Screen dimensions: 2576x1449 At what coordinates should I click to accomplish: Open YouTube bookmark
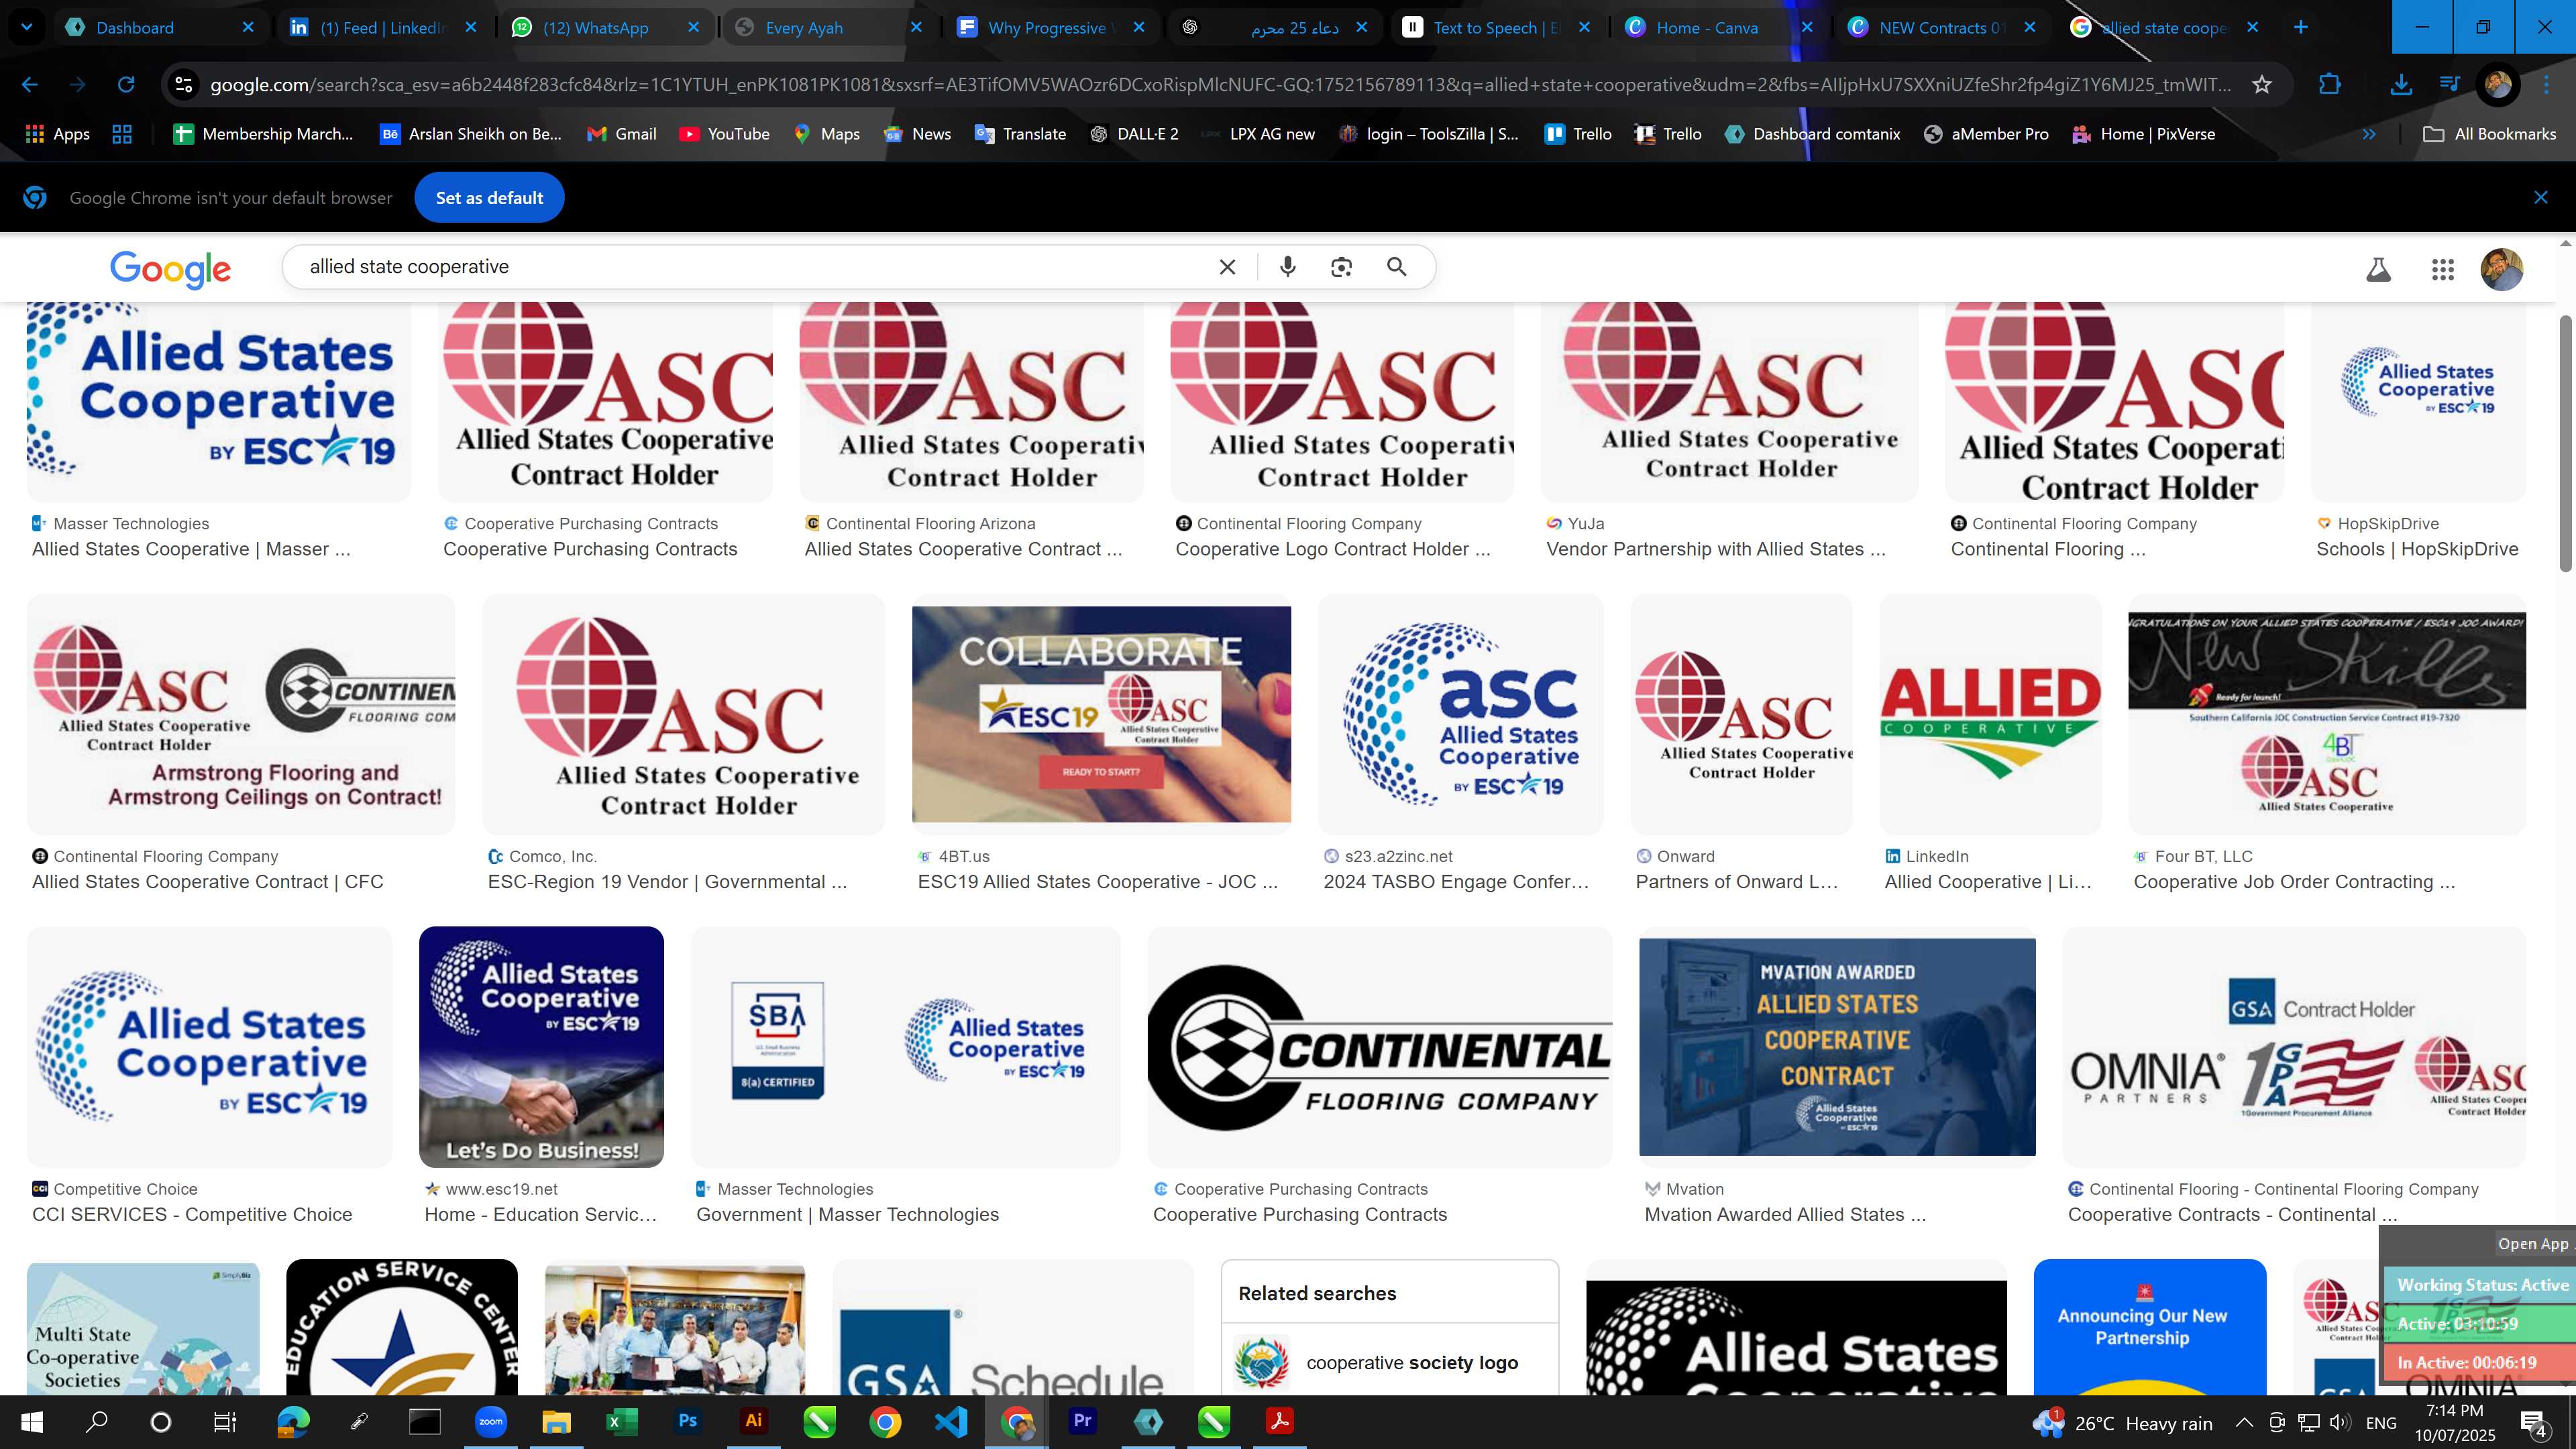[724, 134]
